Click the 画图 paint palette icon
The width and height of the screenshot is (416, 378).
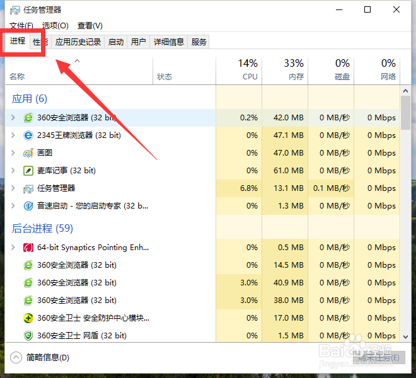[28, 153]
